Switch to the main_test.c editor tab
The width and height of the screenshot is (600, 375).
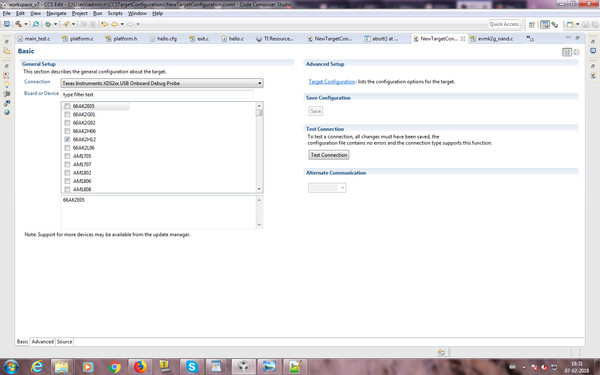pyautogui.click(x=34, y=39)
